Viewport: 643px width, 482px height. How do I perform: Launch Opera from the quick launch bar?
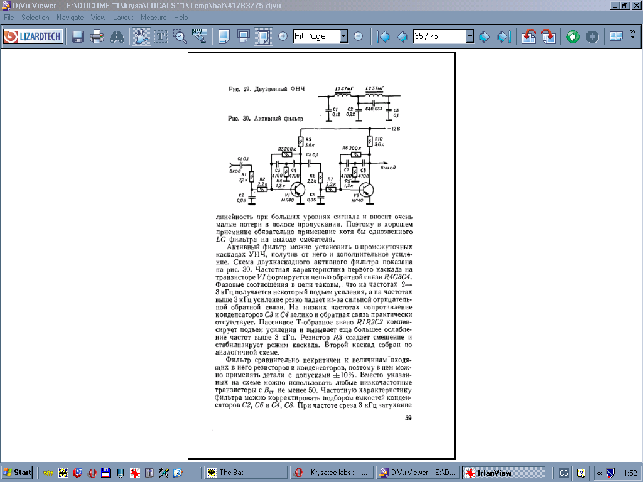click(x=92, y=473)
